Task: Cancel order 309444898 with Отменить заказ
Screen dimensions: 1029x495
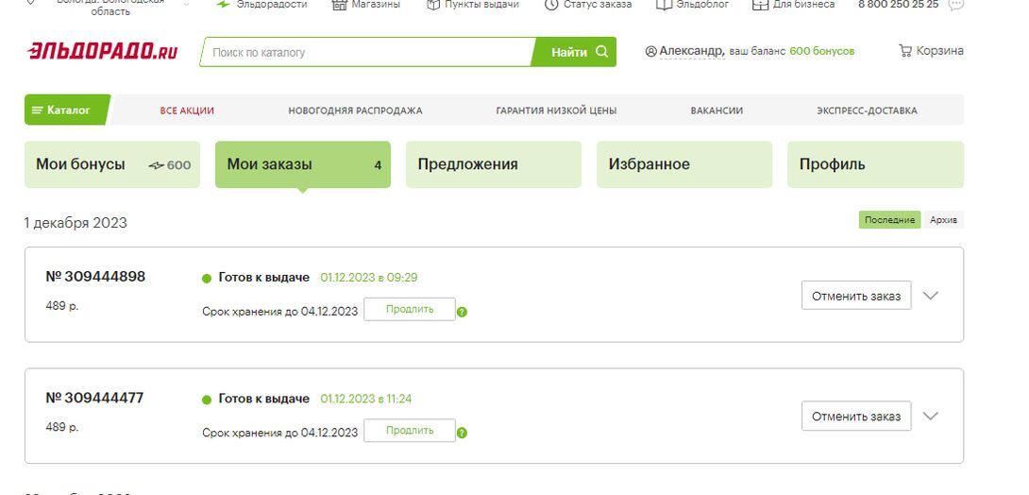Action: click(x=855, y=296)
